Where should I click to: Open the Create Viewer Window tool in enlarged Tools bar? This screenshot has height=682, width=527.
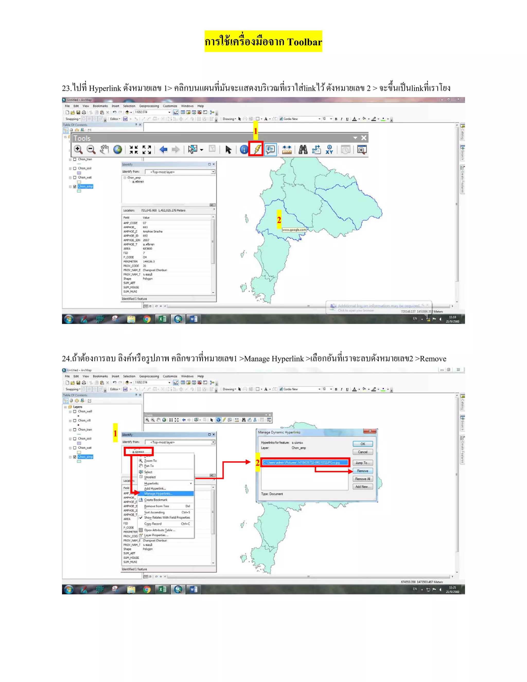(362, 150)
